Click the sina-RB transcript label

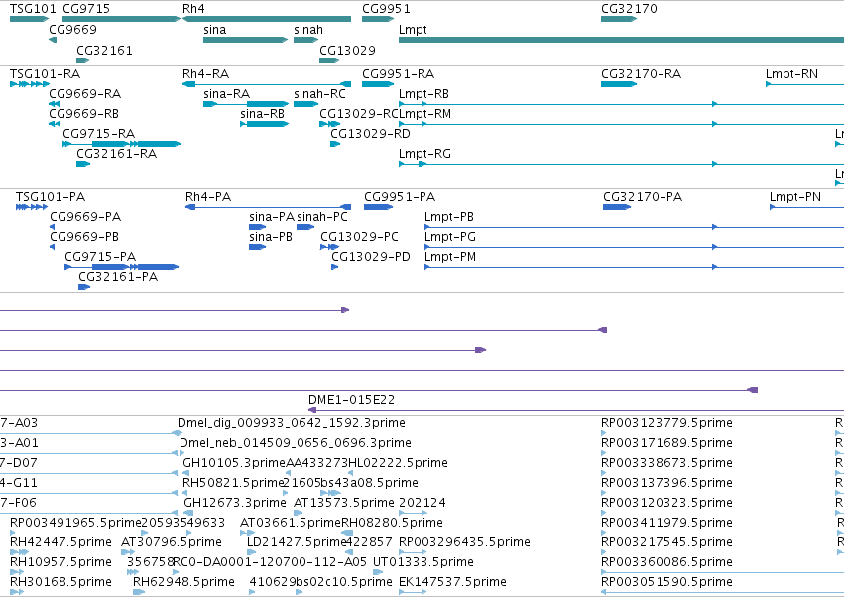(x=262, y=114)
